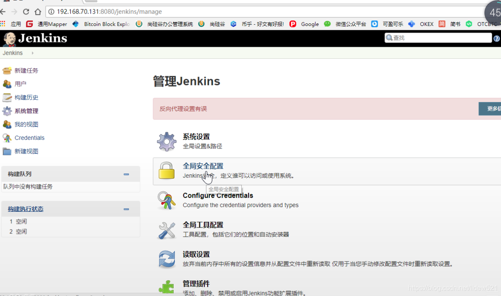Open the 币乎 bookmark
This screenshot has width=501, height=296.
(x=257, y=24)
